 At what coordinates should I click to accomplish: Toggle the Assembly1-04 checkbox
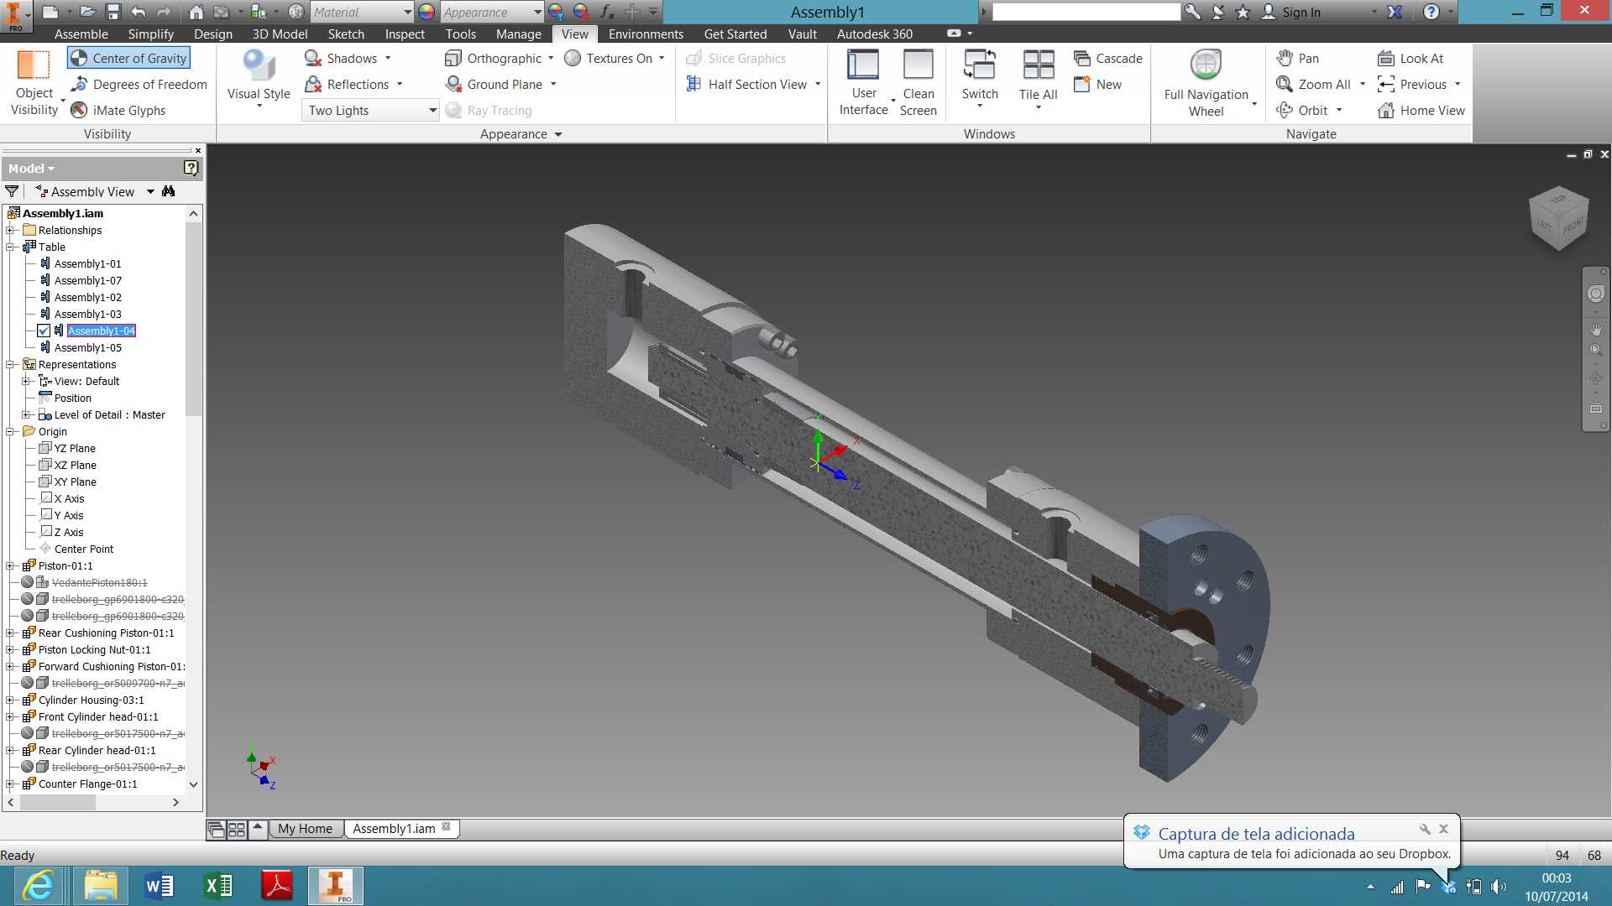[44, 331]
